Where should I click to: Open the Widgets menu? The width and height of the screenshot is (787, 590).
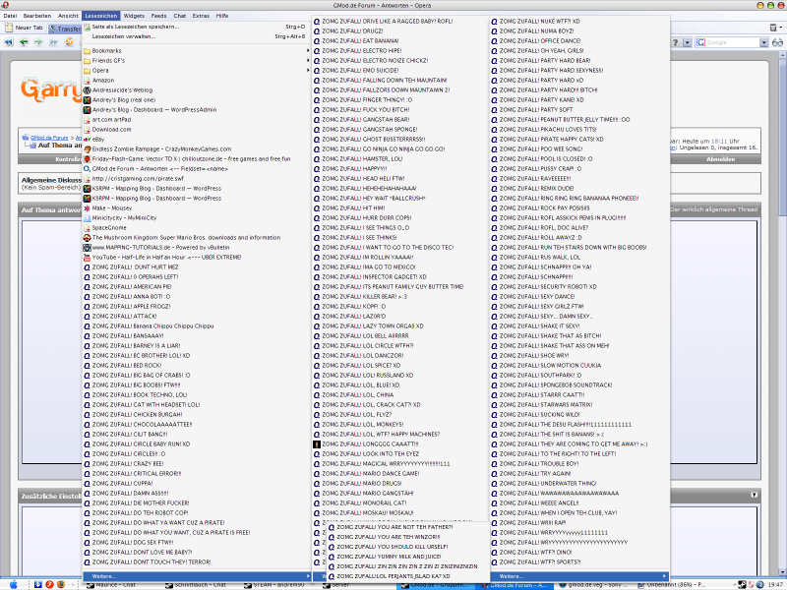[134, 17]
